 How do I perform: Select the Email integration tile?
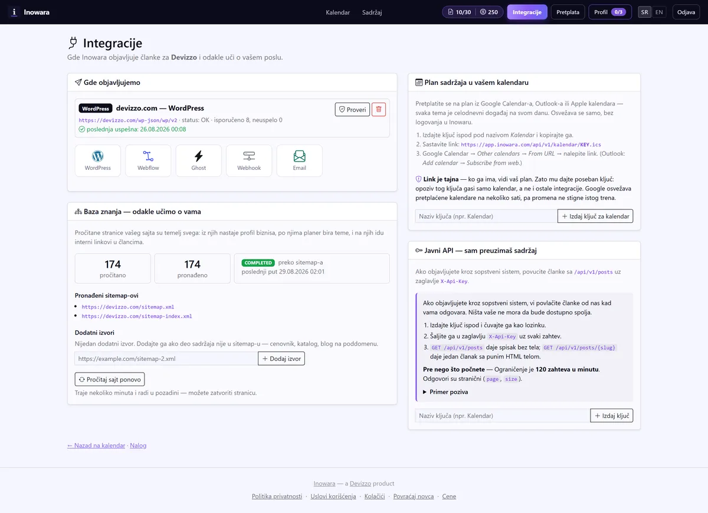(300, 160)
